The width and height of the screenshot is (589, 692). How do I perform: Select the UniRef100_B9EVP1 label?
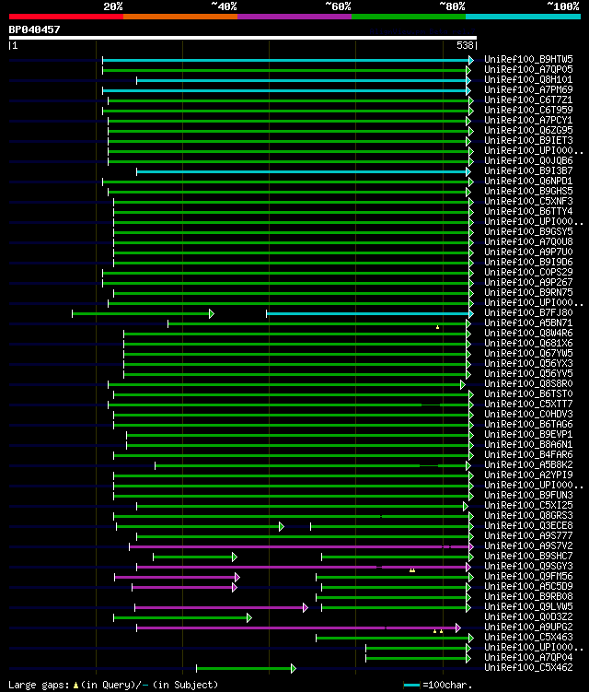[528, 435]
